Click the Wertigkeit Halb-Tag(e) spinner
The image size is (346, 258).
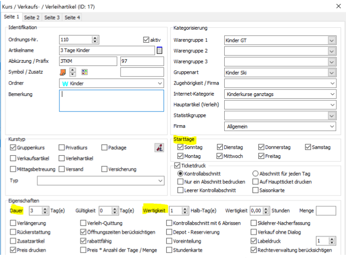[185, 211]
